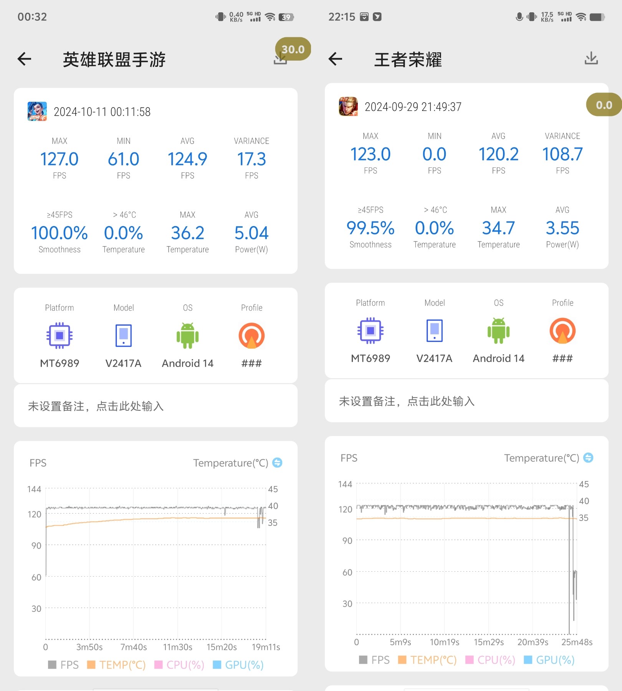Screen dimensions: 622x691
Task: Tap 124.9 AVG FPS value
Action: (187, 159)
